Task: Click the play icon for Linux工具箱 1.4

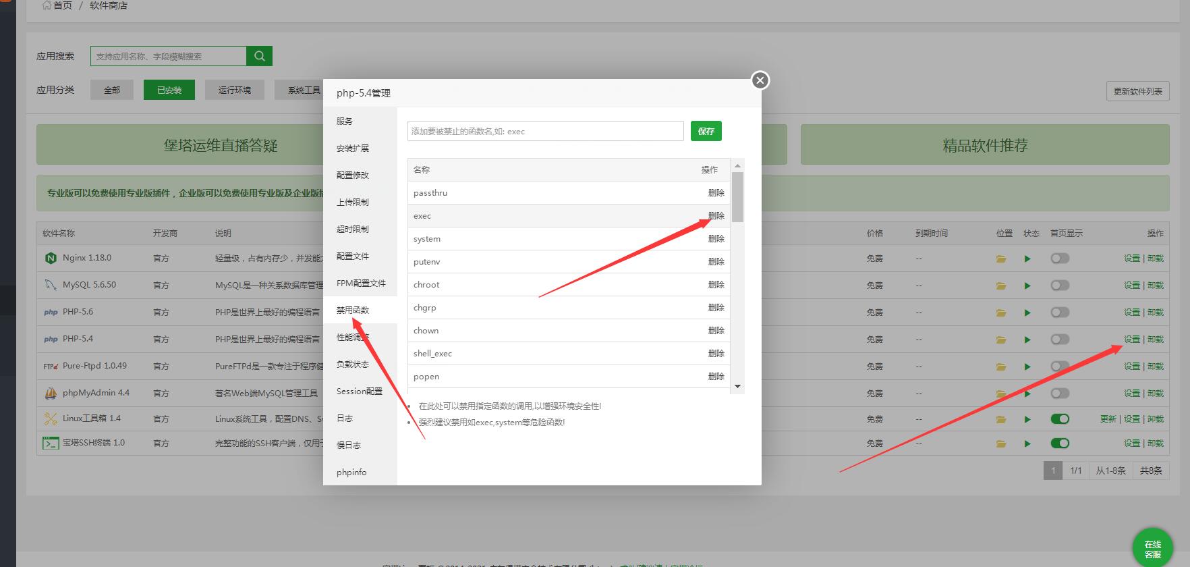Action: [1027, 419]
